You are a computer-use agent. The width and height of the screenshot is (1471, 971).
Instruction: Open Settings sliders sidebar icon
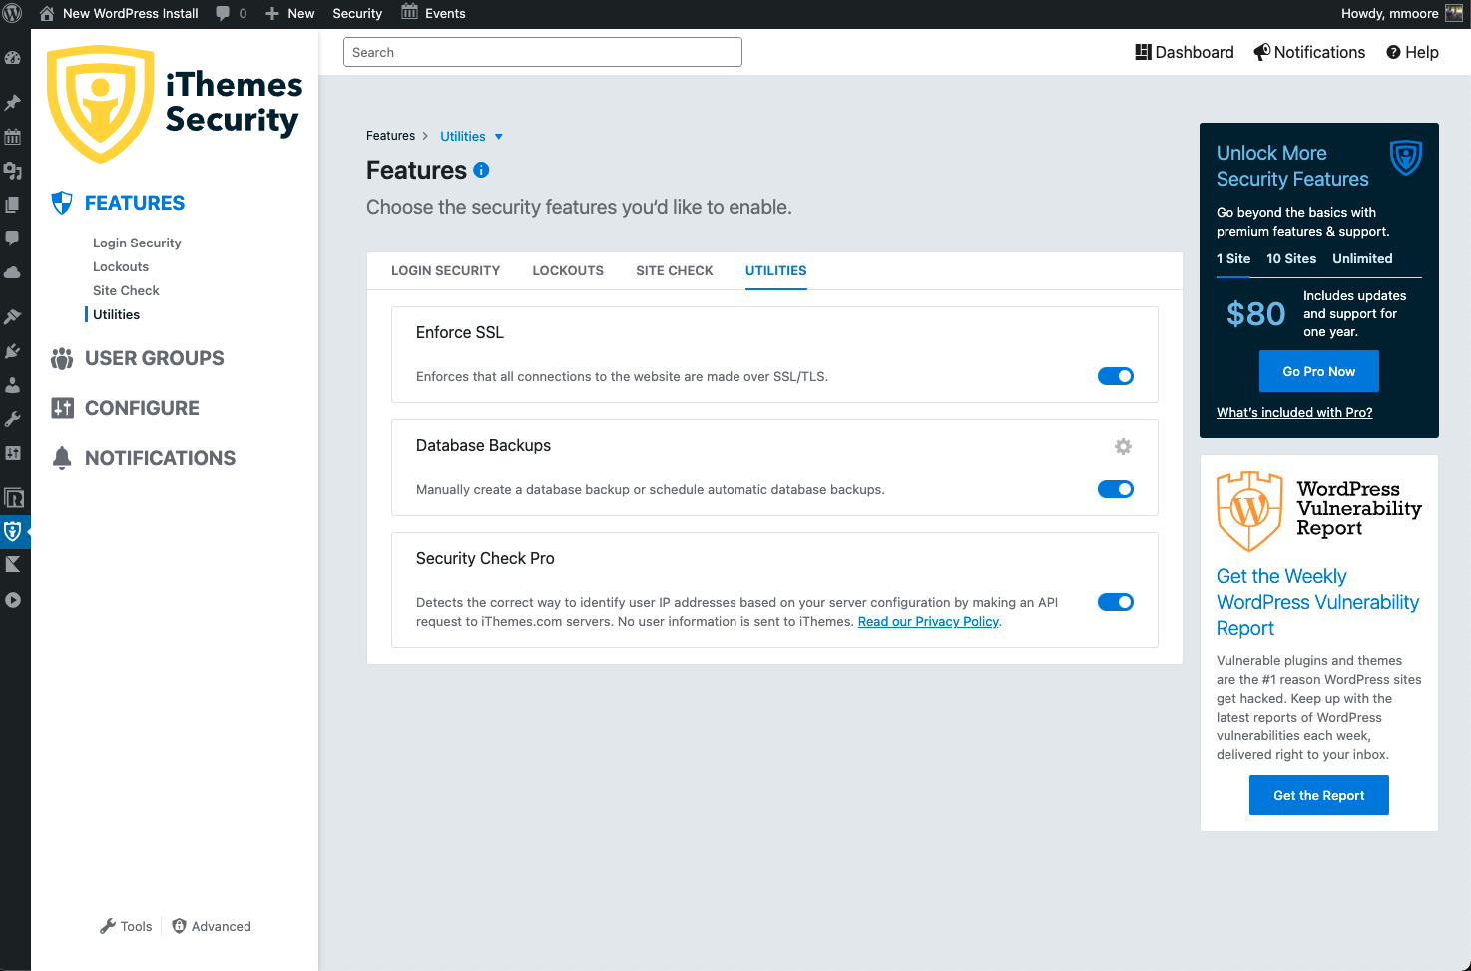13,453
